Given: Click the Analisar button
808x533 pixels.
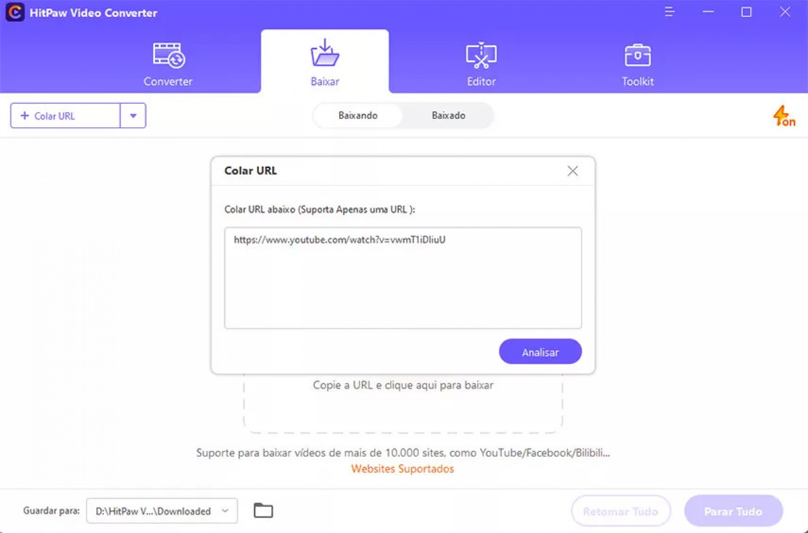Looking at the screenshot, I should (540, 352).
